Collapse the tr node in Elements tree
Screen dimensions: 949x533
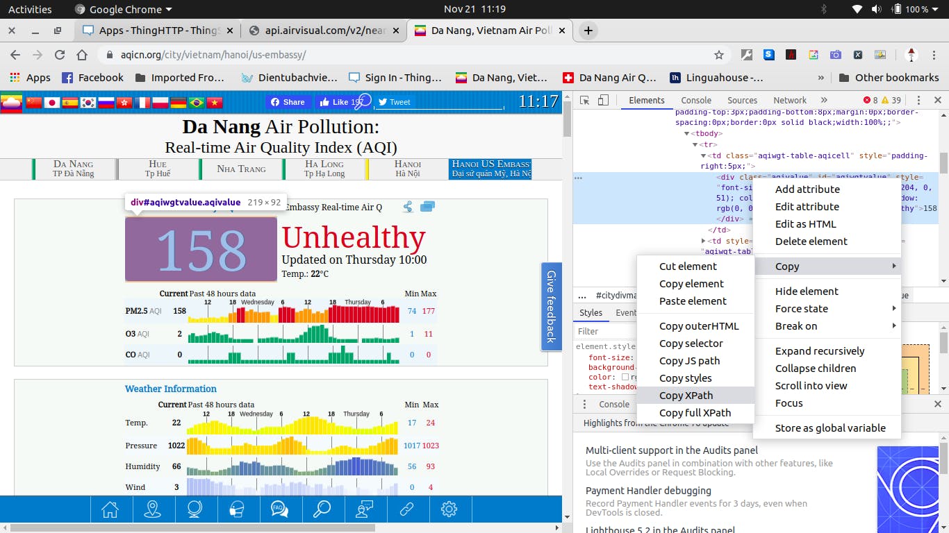coord(695,144)
